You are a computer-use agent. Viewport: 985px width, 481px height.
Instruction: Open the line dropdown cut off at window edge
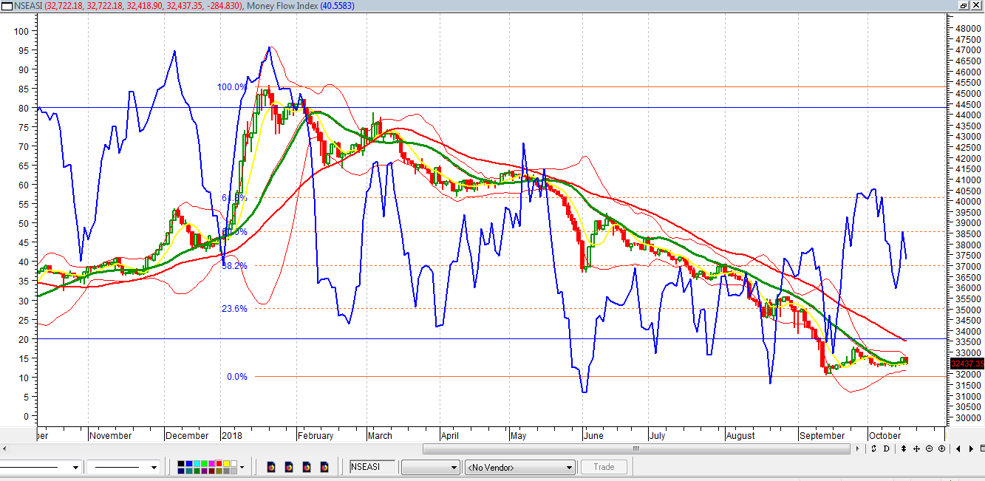(x=41, y=467)
